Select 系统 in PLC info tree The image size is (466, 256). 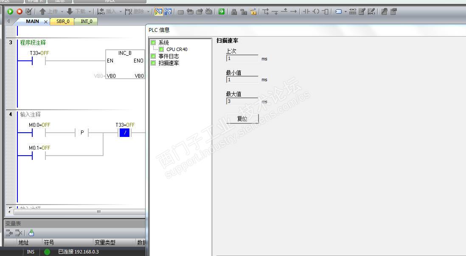[163, 43]
